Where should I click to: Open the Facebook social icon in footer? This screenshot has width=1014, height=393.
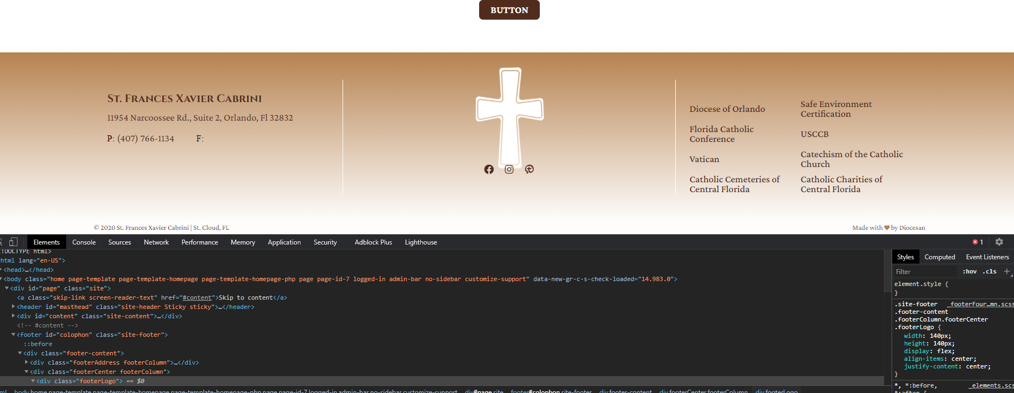[489, 169]
